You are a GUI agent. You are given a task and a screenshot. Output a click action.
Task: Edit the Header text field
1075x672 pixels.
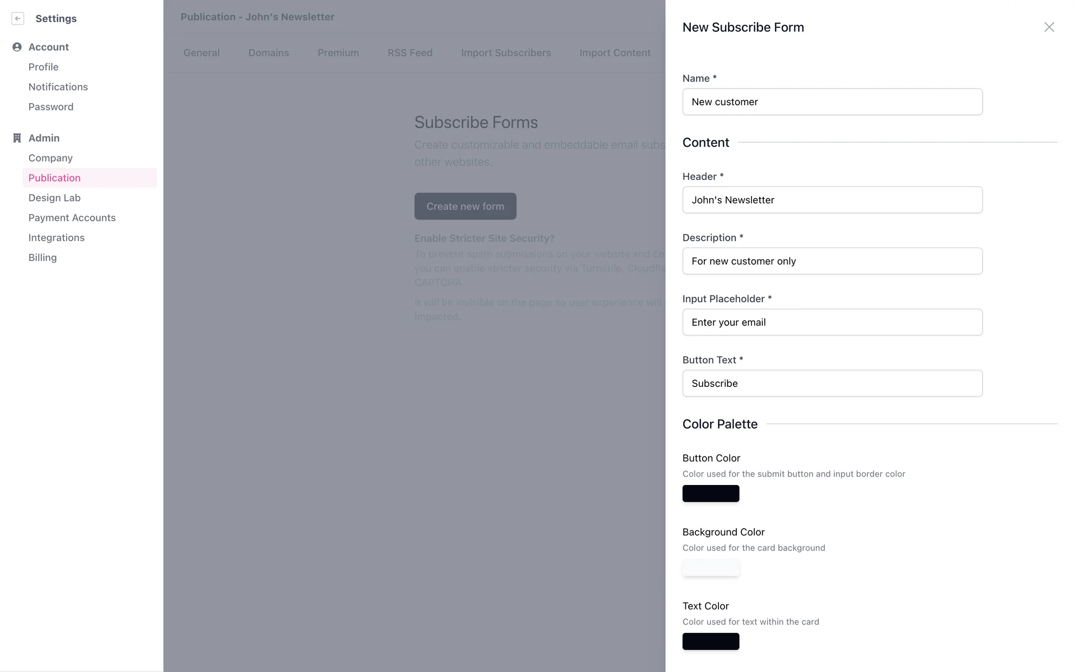click(832, 200)
